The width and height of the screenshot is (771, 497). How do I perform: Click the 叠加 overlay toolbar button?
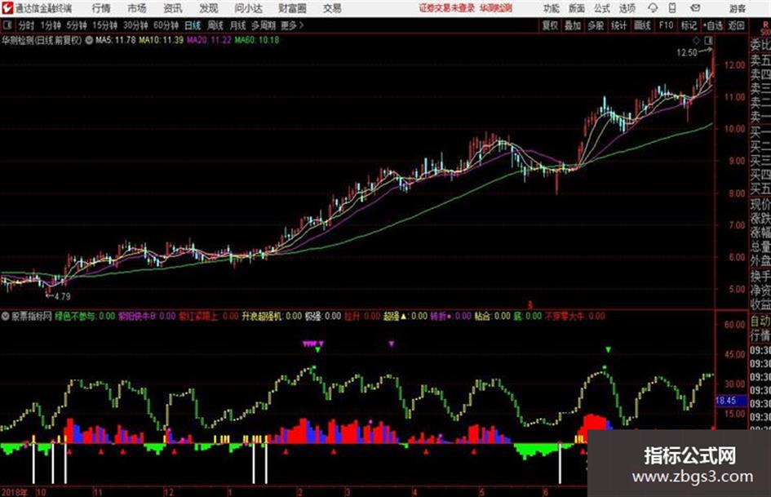(573, 25)
